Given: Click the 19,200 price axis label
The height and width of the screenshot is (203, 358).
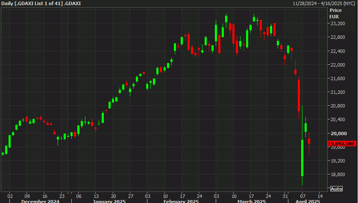Looking at the screenshot, I should point(337,161).
